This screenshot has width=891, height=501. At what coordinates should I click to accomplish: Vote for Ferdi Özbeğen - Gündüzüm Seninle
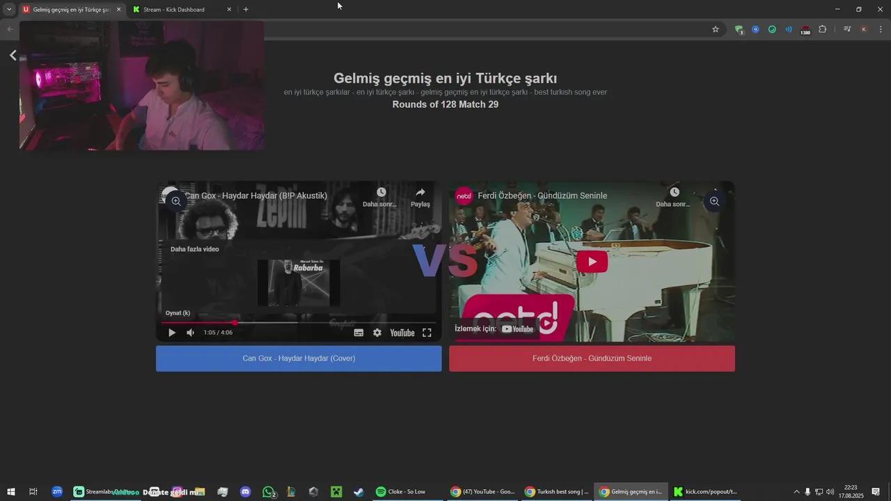click(592, 358)
